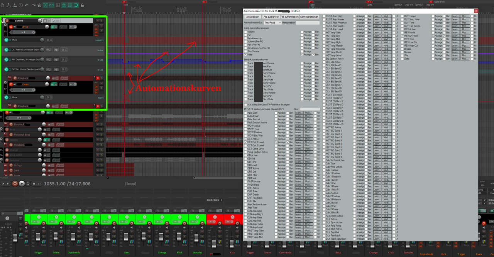
Task: Adjust the Bass mixer channel fader
Action: click(126, 237)
